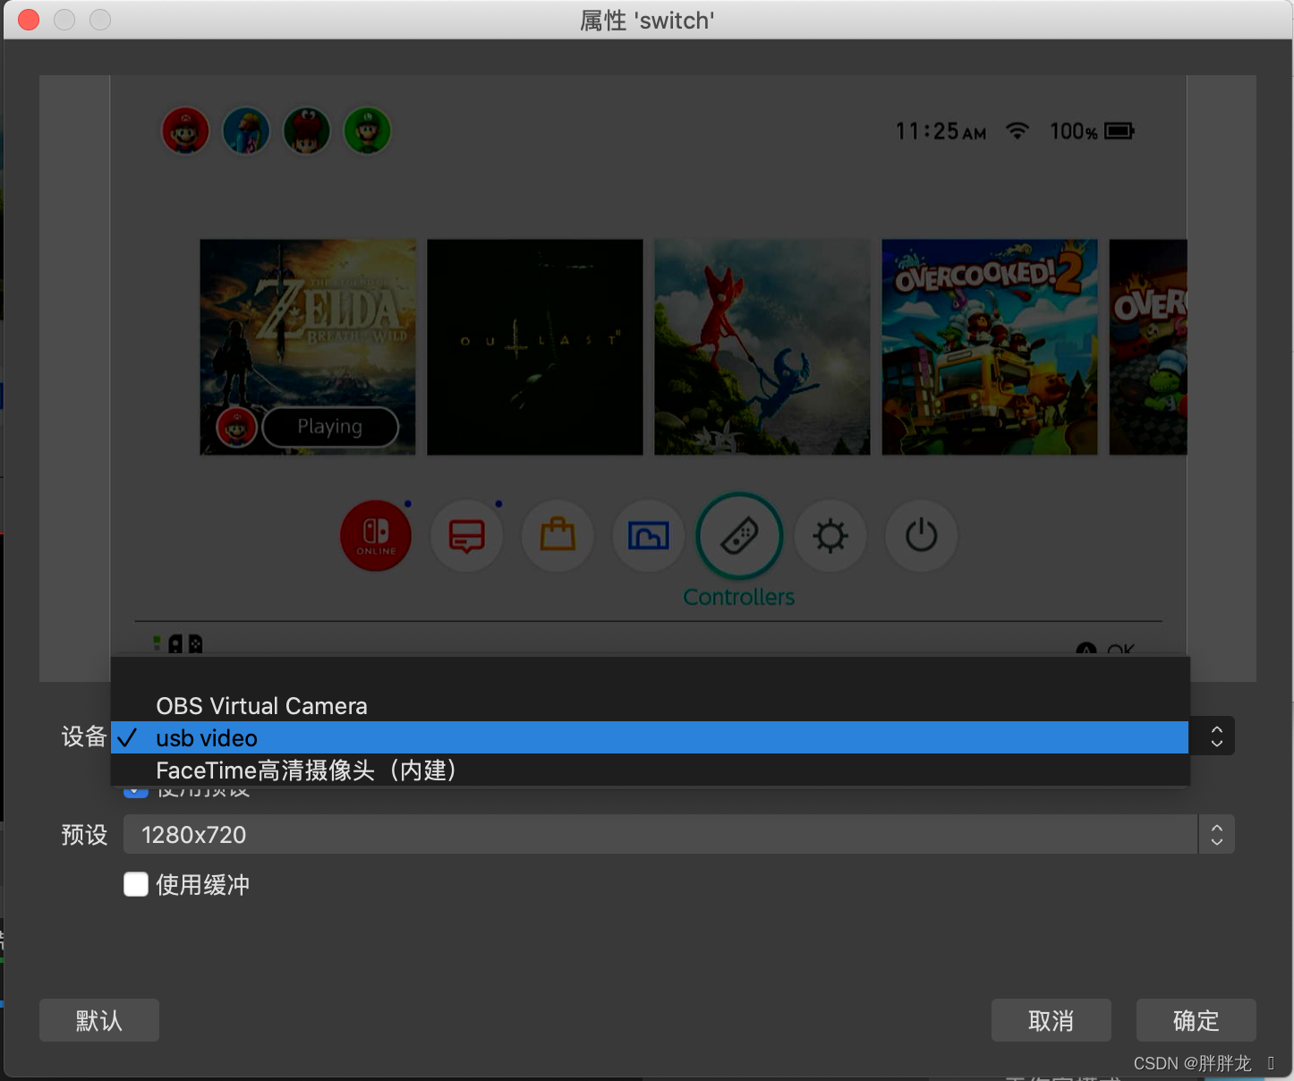
Task: Click the Joy-Con controller status icon
Action: click(x=185, y=643)
